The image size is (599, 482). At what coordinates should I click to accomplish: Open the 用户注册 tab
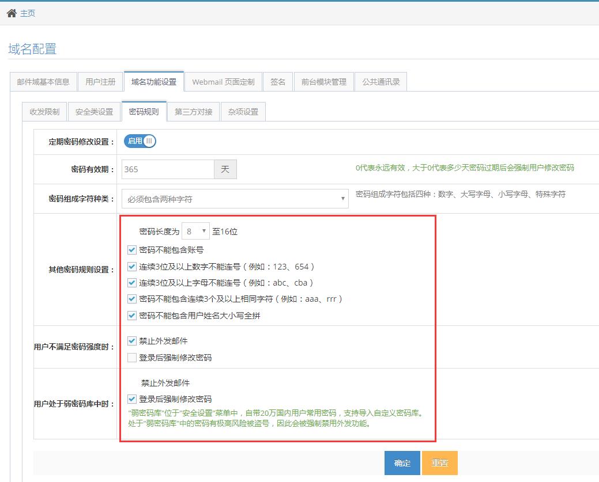(x=100, y=82)
